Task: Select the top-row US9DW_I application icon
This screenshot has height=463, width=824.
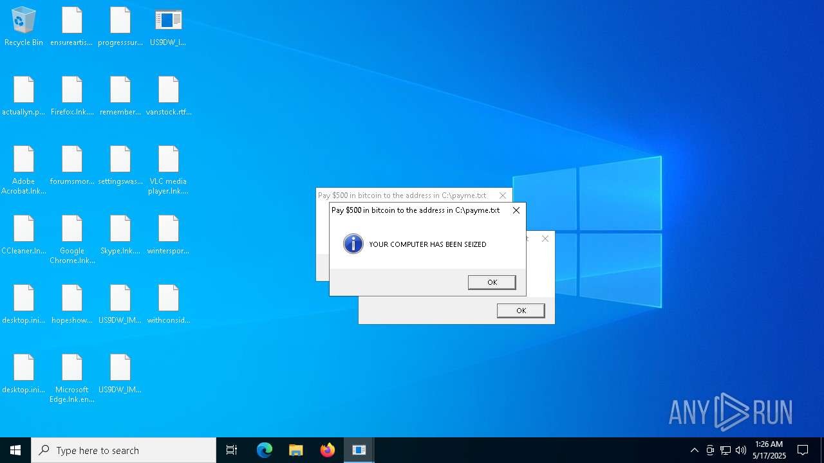Action: (168, 26)
